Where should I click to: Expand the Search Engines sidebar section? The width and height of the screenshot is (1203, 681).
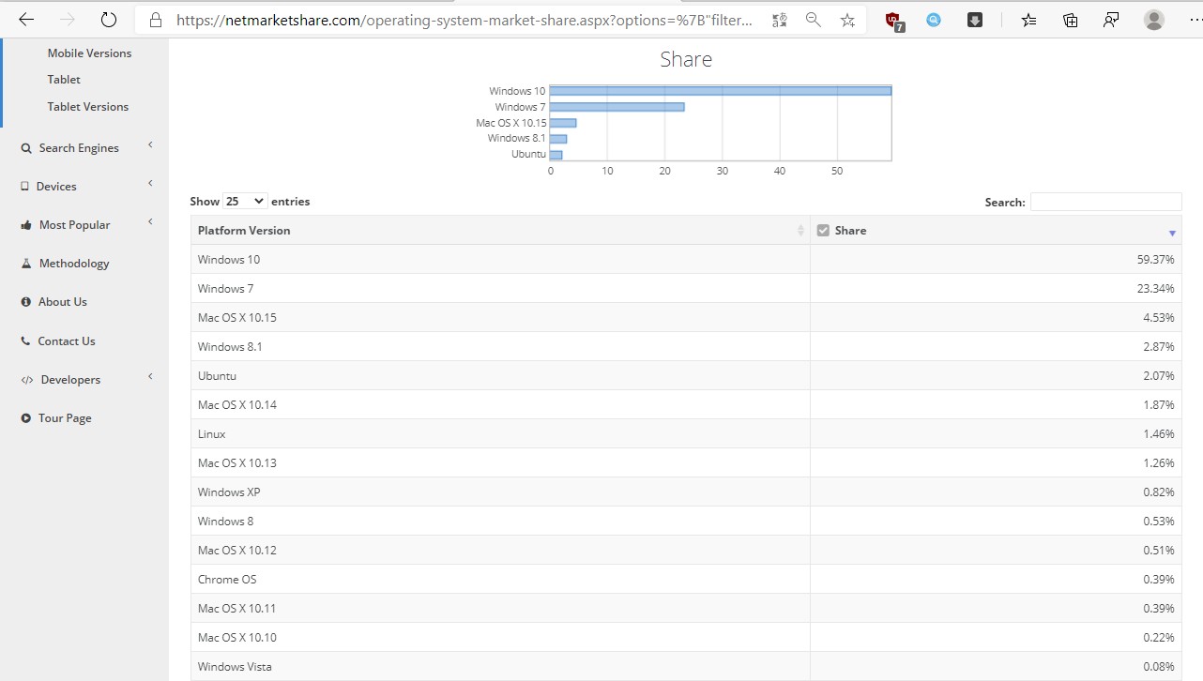click(150, 145)
